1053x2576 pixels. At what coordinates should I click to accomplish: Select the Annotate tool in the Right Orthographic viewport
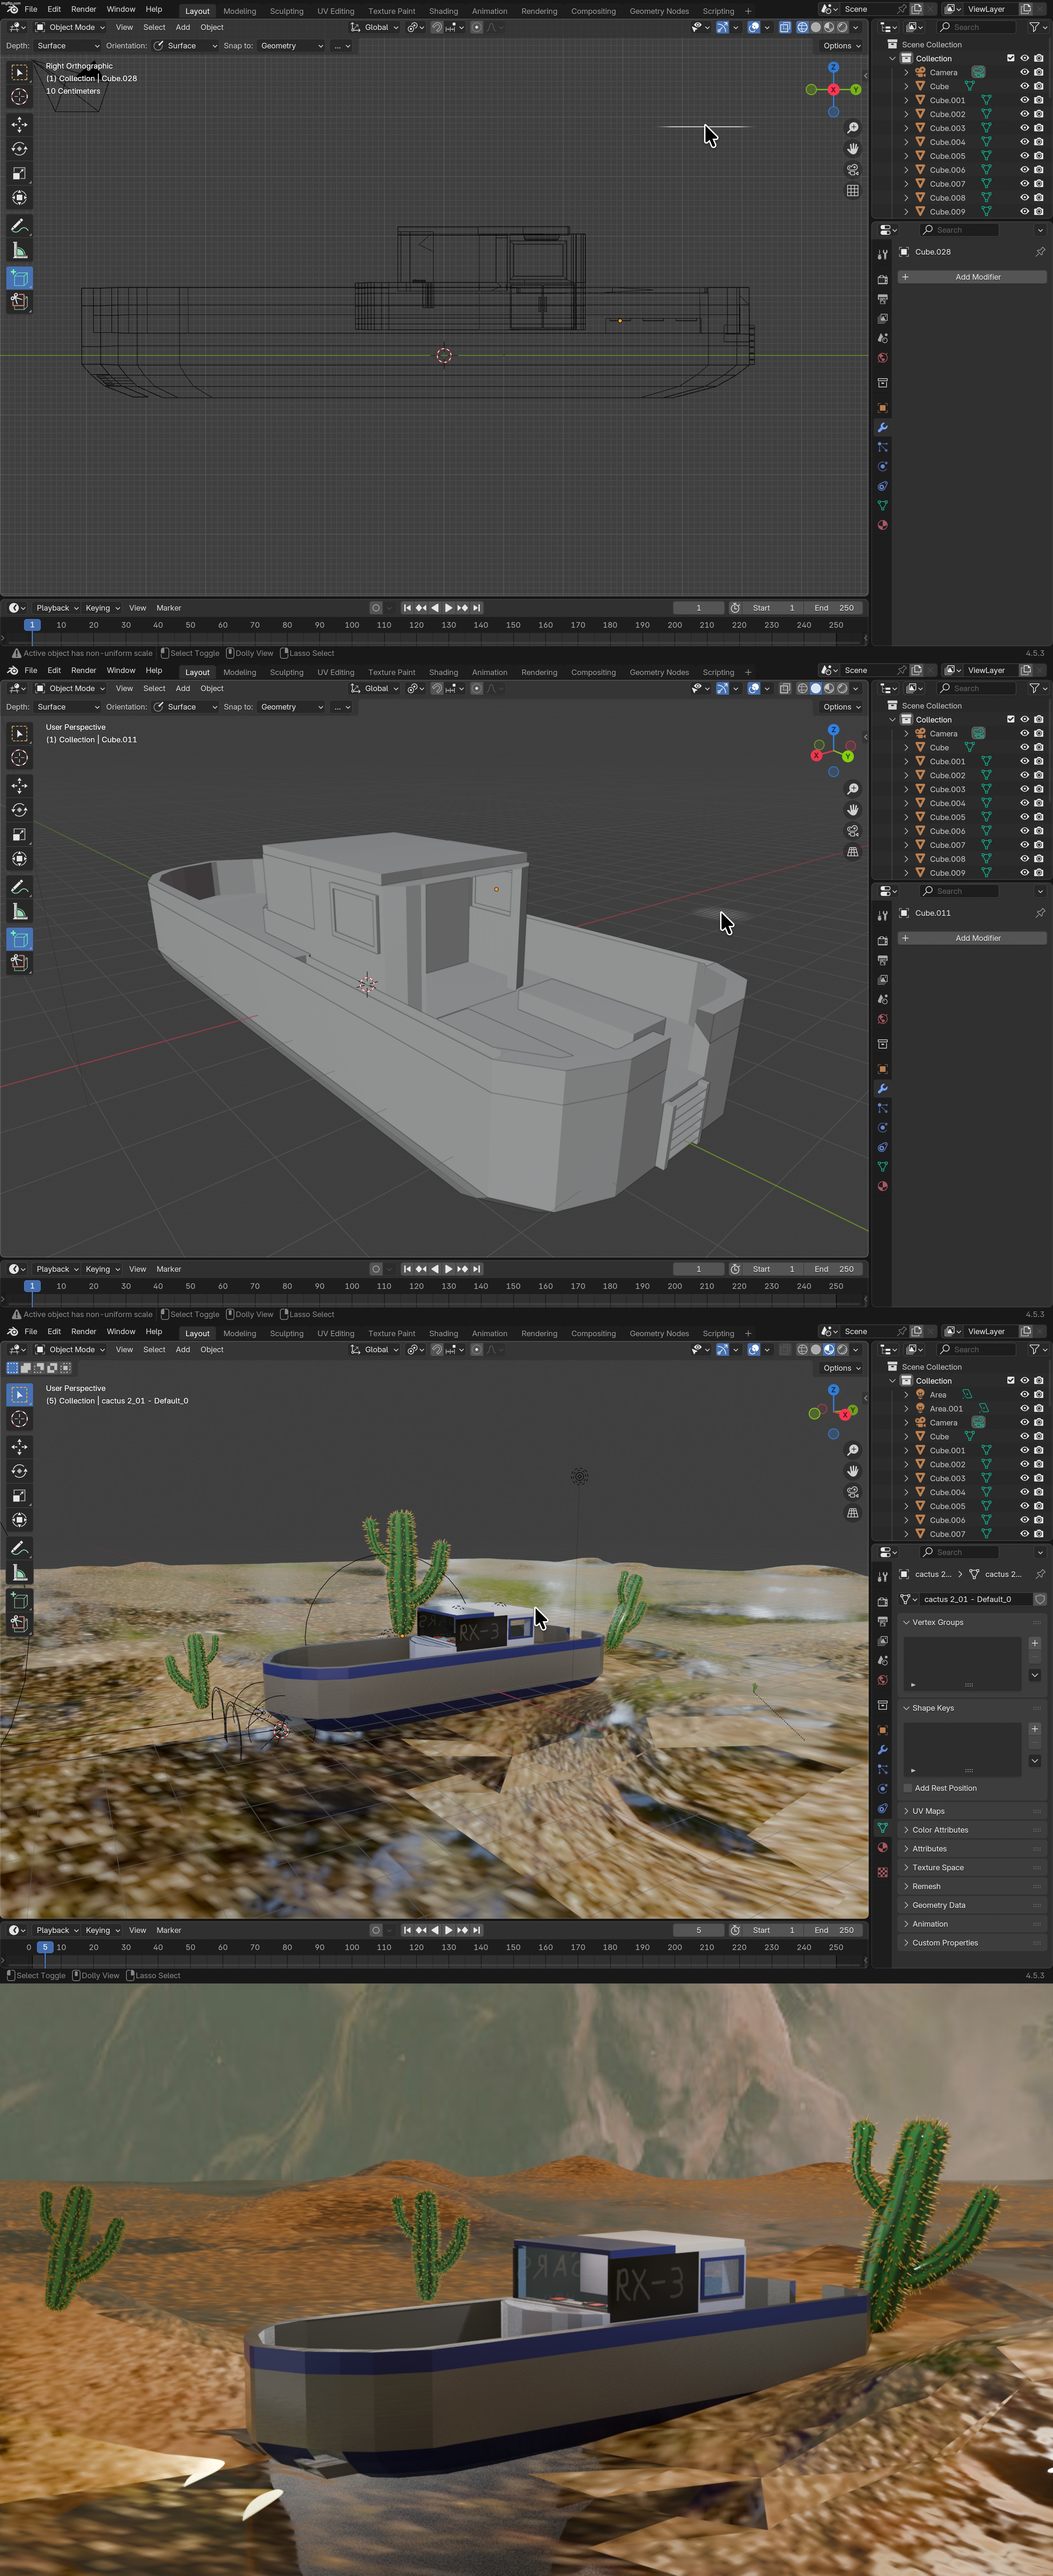point(19,226)
